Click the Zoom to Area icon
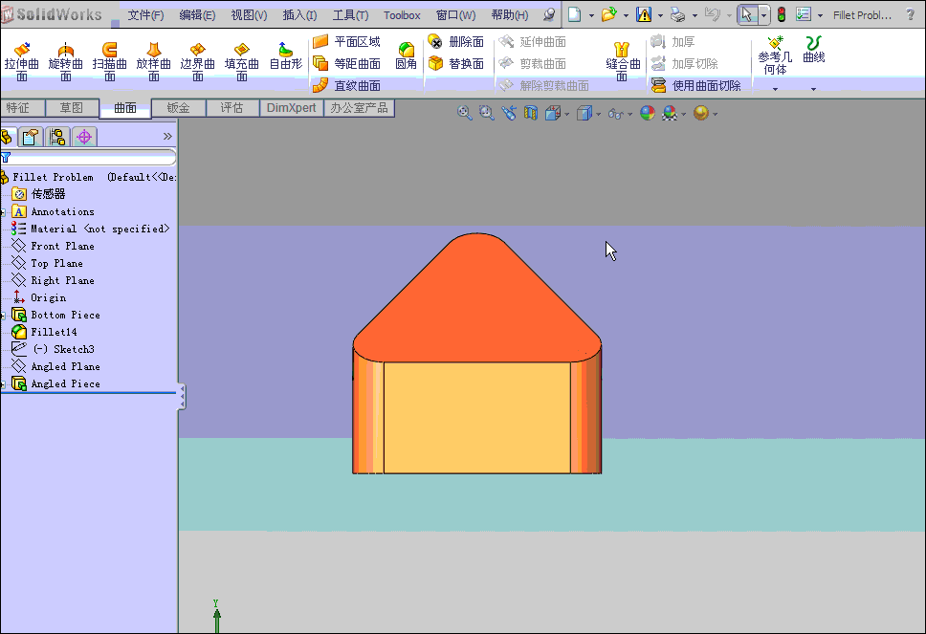 pos(486,113)
